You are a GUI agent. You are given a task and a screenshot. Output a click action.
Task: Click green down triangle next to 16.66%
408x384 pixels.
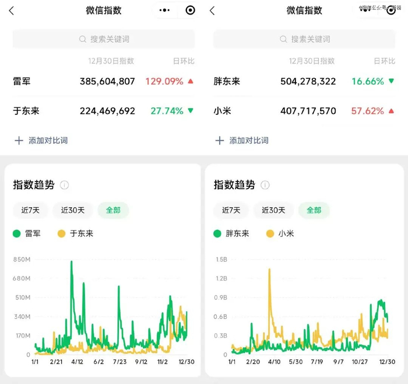click(x=391, y=81)
